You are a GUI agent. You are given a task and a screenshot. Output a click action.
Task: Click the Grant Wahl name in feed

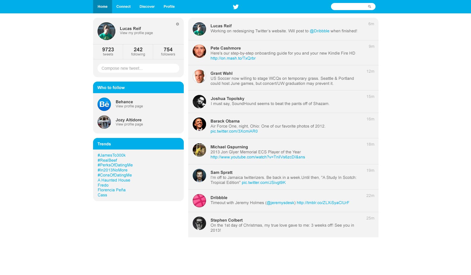coord(222,73)
